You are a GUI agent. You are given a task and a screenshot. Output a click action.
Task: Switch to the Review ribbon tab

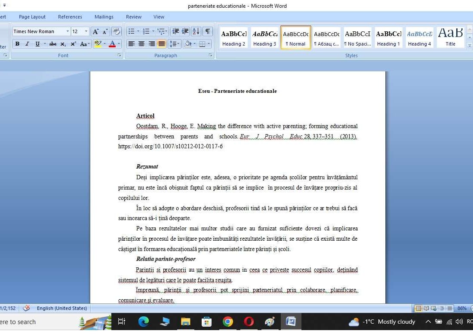click(133, 17)
